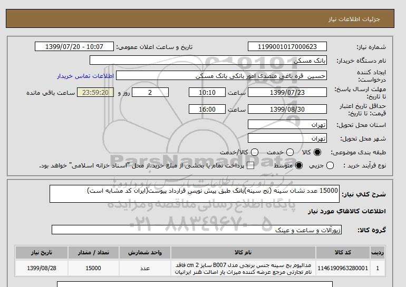Click the گروه کالا field زیورآلات و ساعت

click(x=197, y=230)
